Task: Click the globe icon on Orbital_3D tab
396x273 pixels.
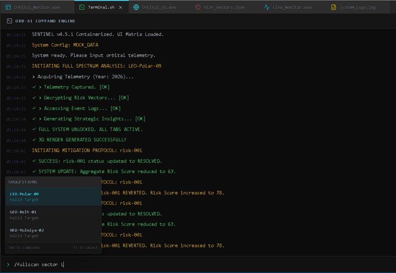Action: click(136, 7)
